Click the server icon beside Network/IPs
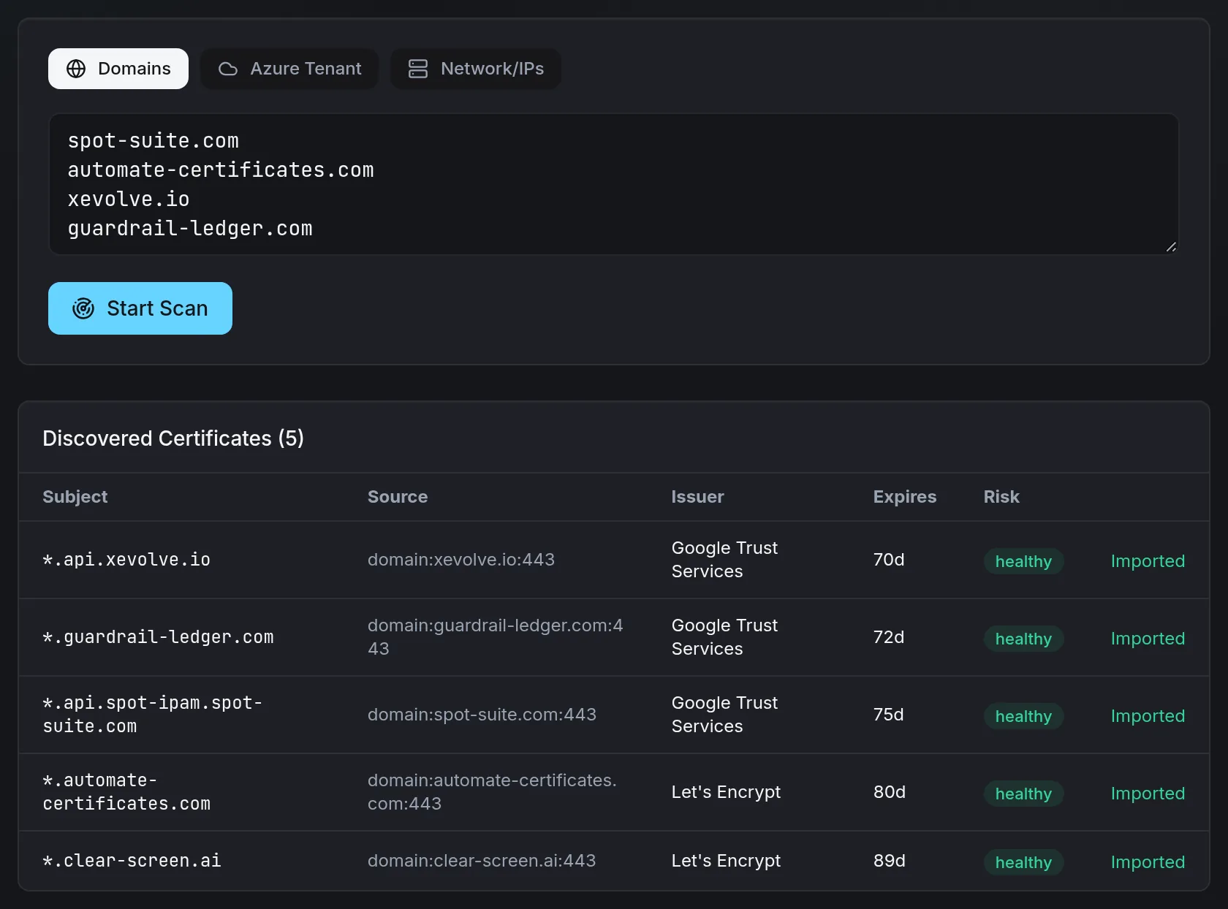Viewport: 1228px width, 909px height. click(418, 69)
